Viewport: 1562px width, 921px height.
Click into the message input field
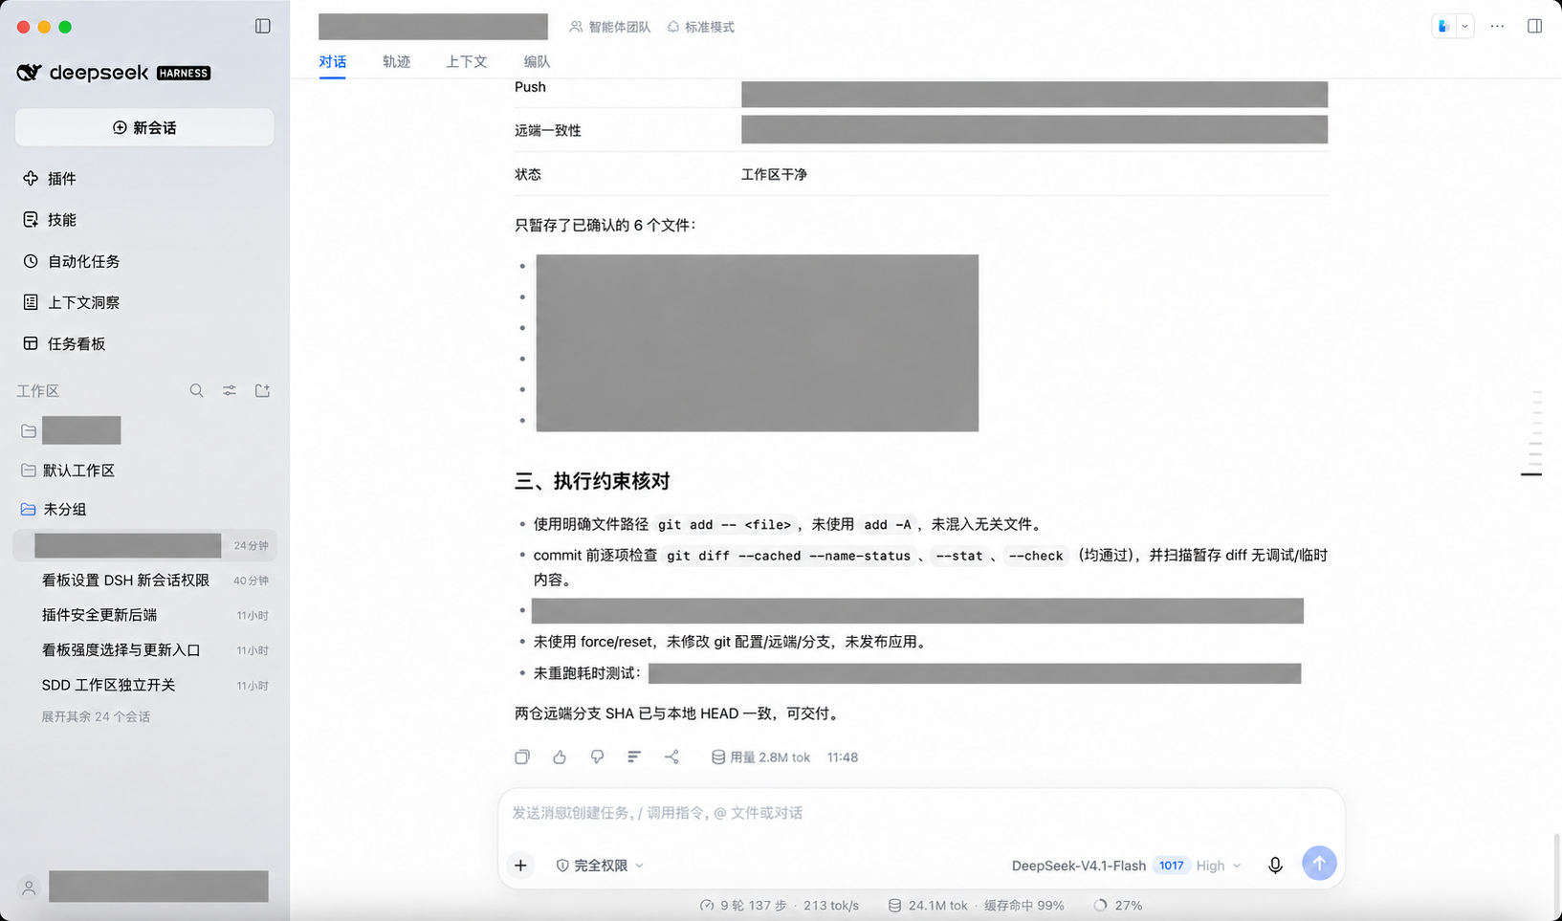(x=921, y=813)
